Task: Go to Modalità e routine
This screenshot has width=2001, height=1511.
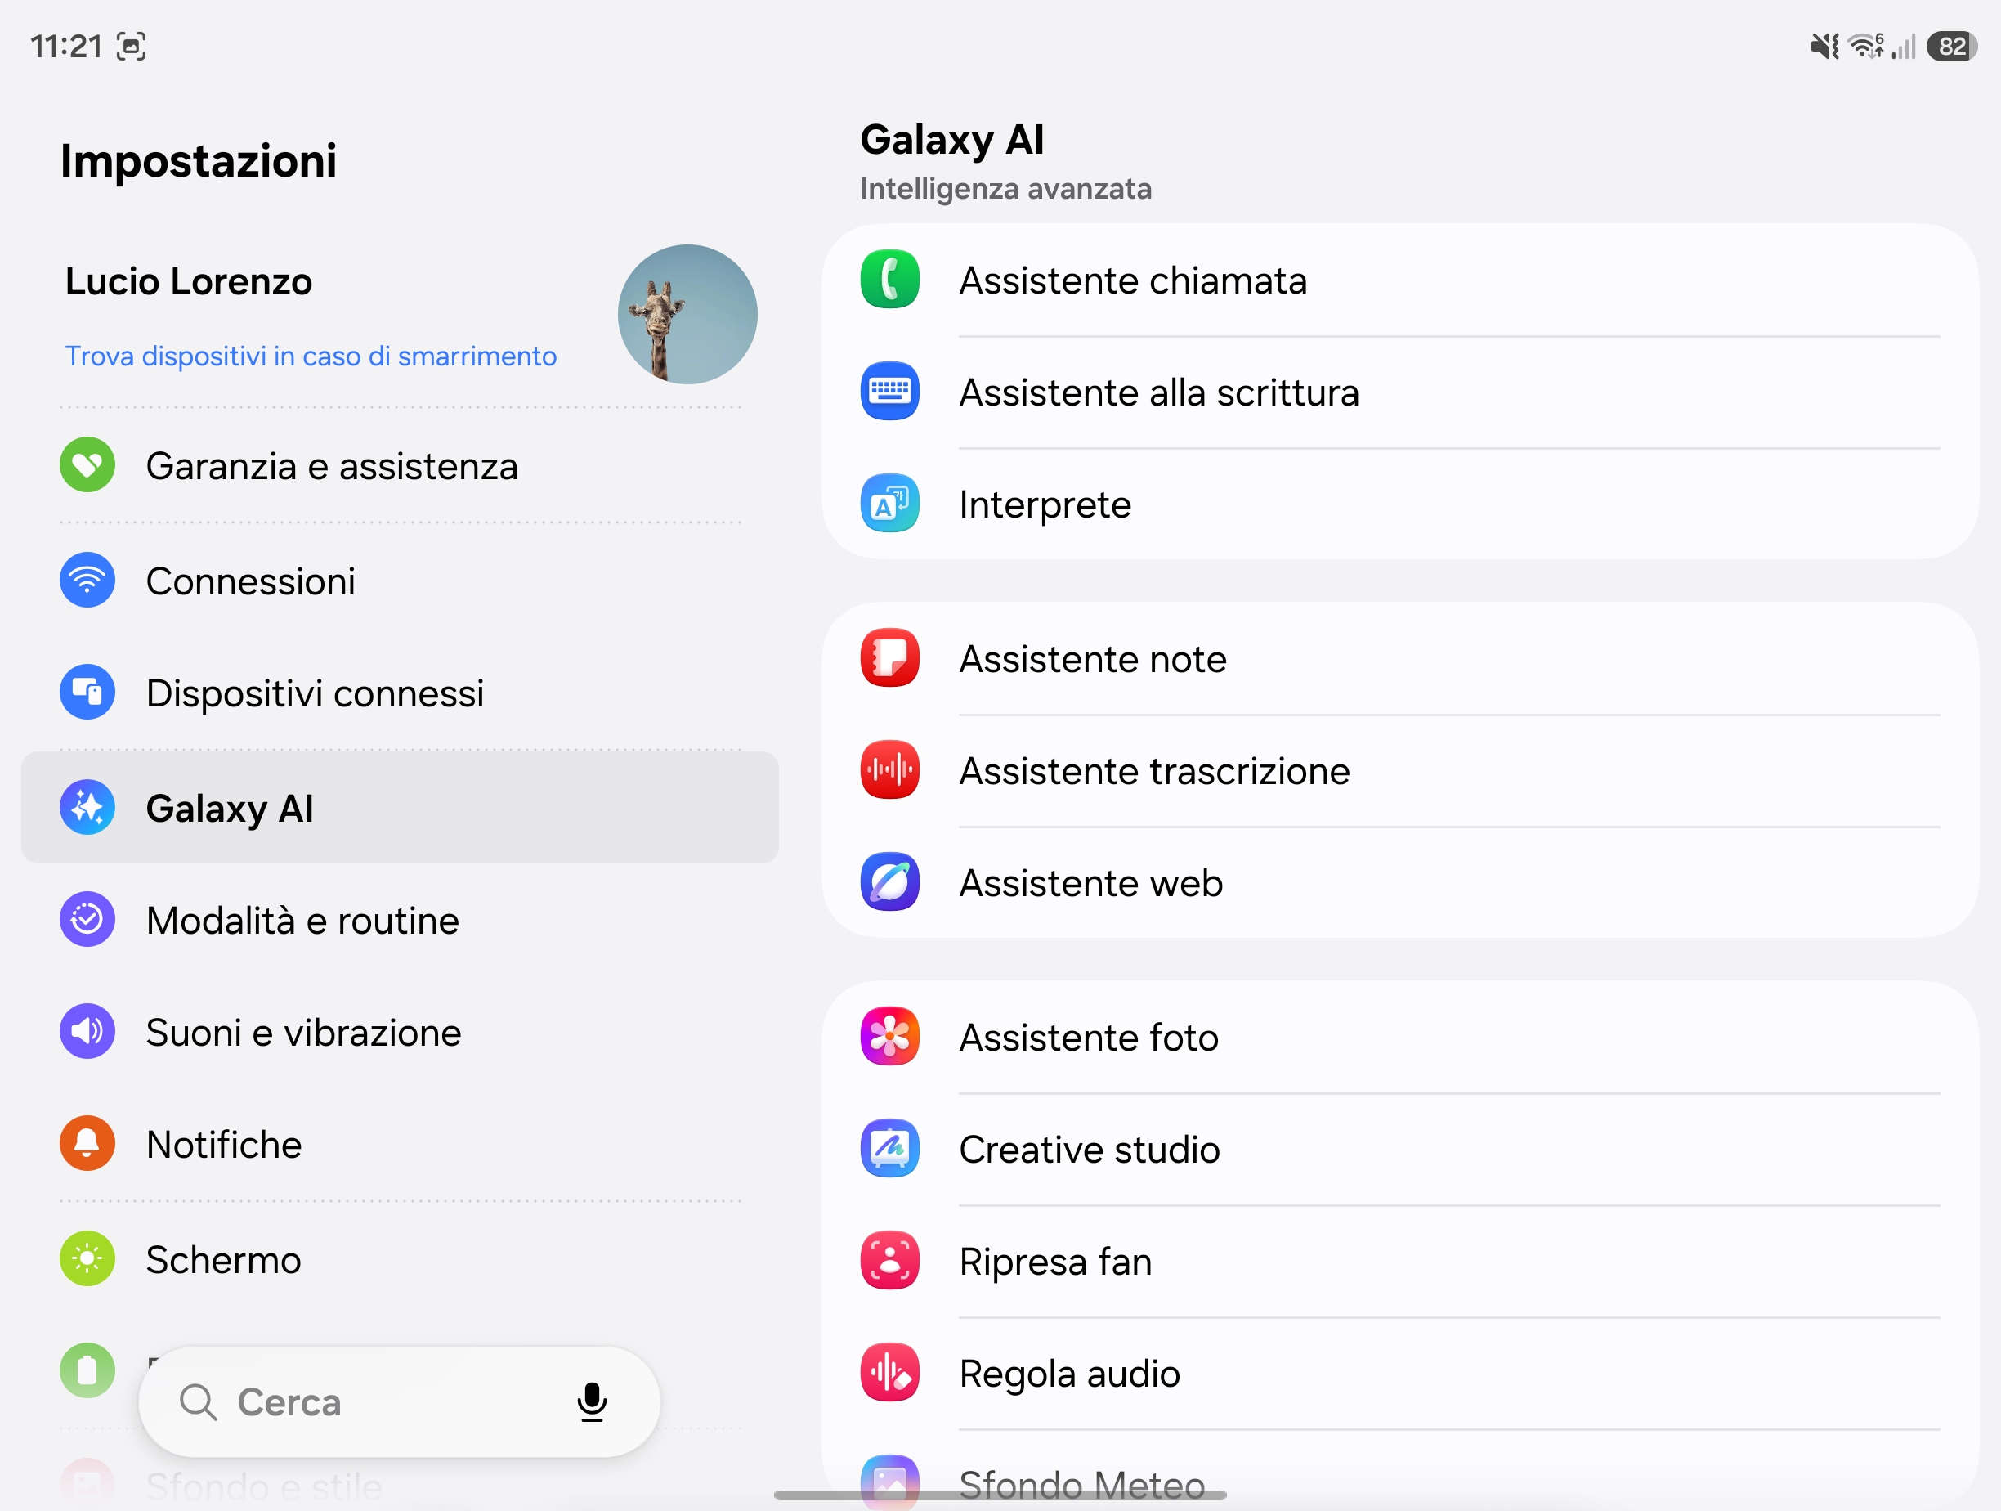Action: pyautogui.click(x=400, y=920)
